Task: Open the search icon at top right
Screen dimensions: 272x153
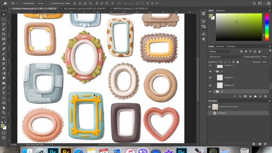Action: click(254, 3)
